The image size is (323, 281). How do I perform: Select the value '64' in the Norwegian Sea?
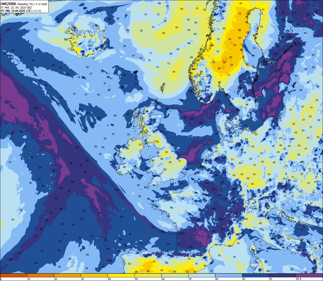[x=189, y=30]
